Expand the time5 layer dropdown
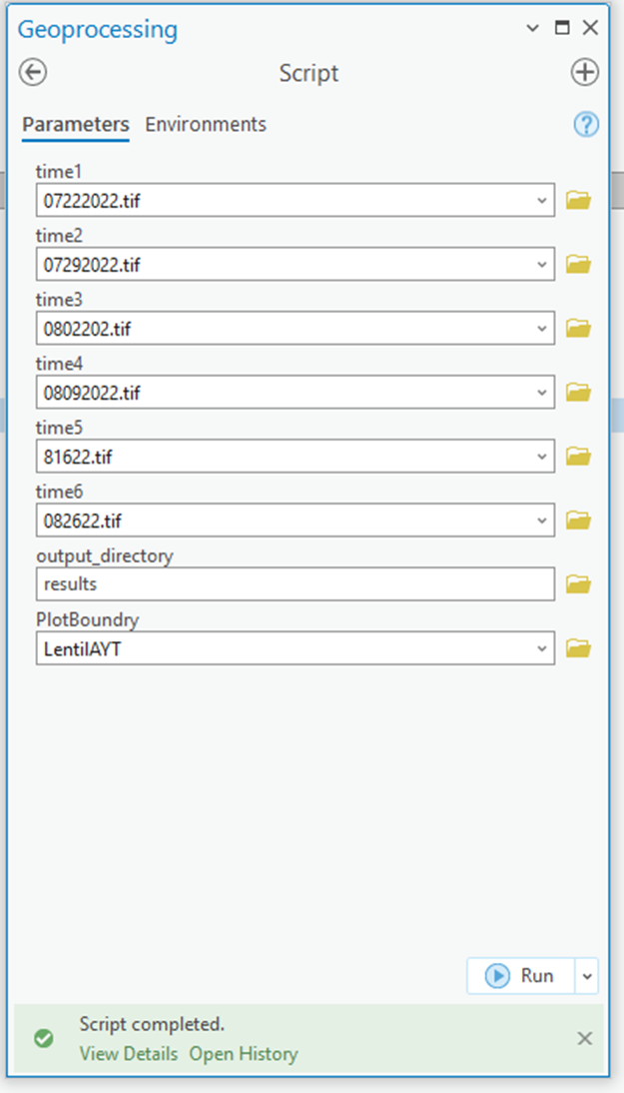The image size is (624, 1093). click(540, 456)
